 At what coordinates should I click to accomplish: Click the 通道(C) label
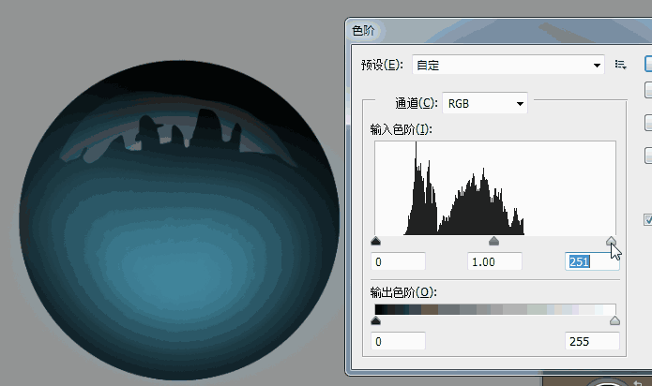coord(417,103)
